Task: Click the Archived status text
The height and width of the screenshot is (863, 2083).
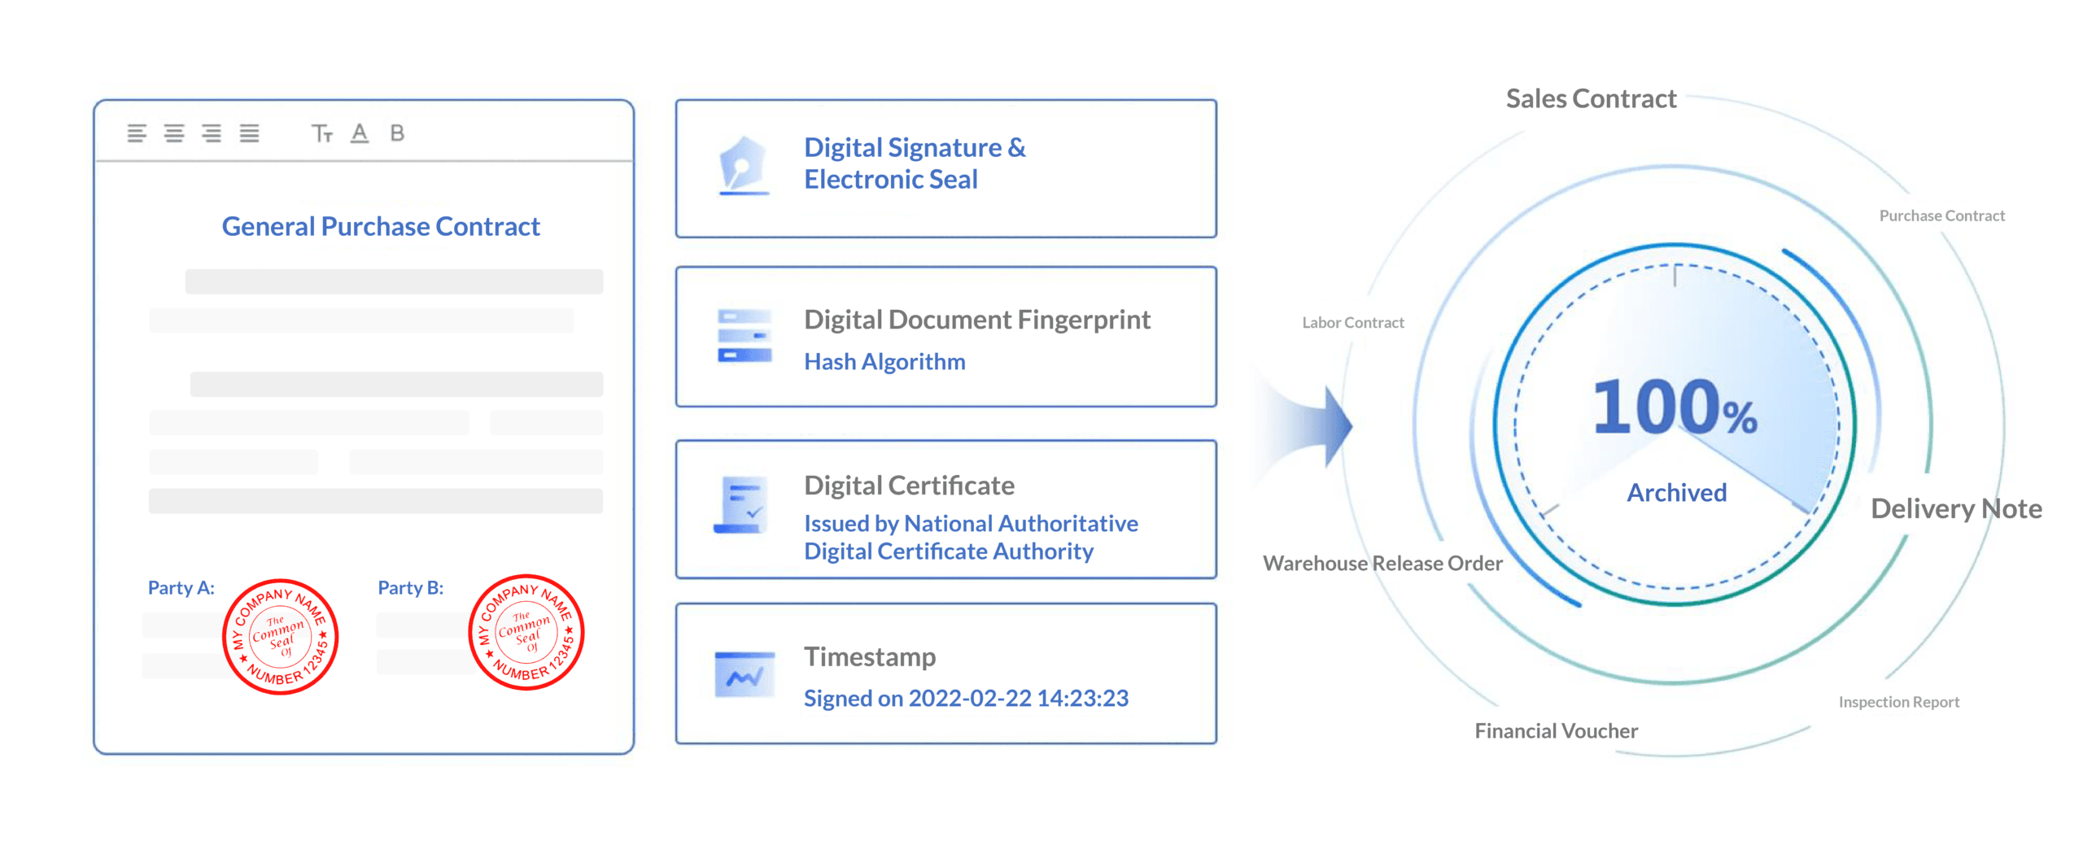Action: click(x=1676, y=492)
